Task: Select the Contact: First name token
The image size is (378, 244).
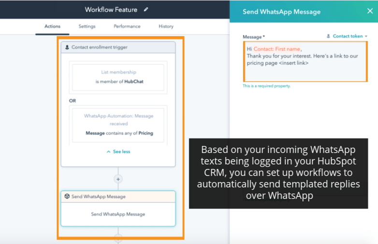Action: pyautogui.click(x=277, y=49)
